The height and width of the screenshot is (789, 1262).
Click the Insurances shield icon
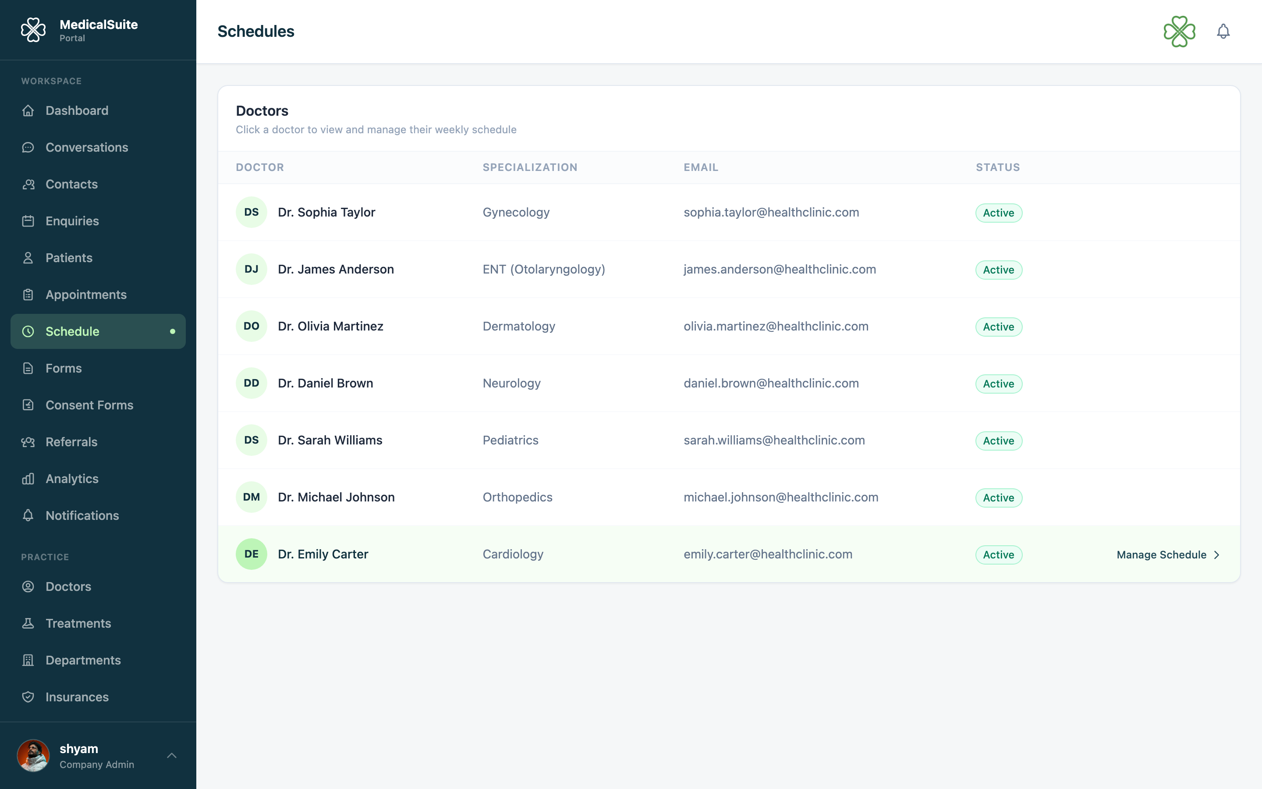tap(28, 697)
